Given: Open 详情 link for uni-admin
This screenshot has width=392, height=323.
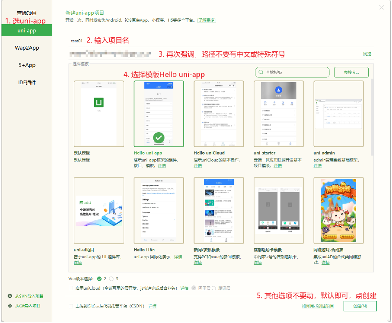Looking at the screenshot, I should point(318,166).
